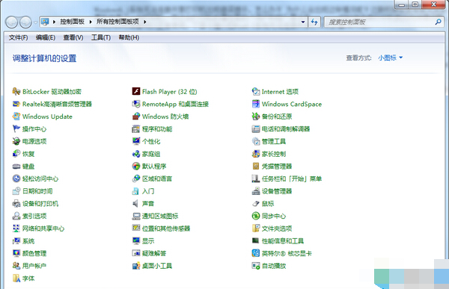Image resolution: width=449 pixels, height=289 pixels.
Task: Click the 显示 monitor icon
Action: pyautogui.click(x=136, y=240)
